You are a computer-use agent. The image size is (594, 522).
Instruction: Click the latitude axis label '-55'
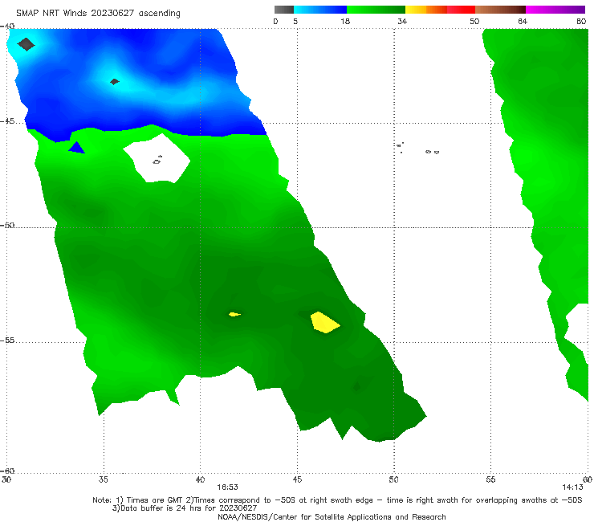(7, 340)
